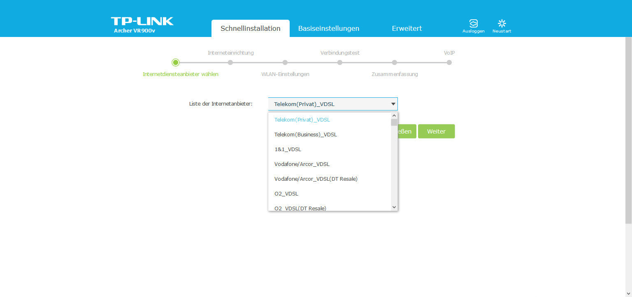Viewport: 632px width, 297px height.
Task: Collapse the Internetanbieter dropdown via its arrow
Action: point(393,104)
